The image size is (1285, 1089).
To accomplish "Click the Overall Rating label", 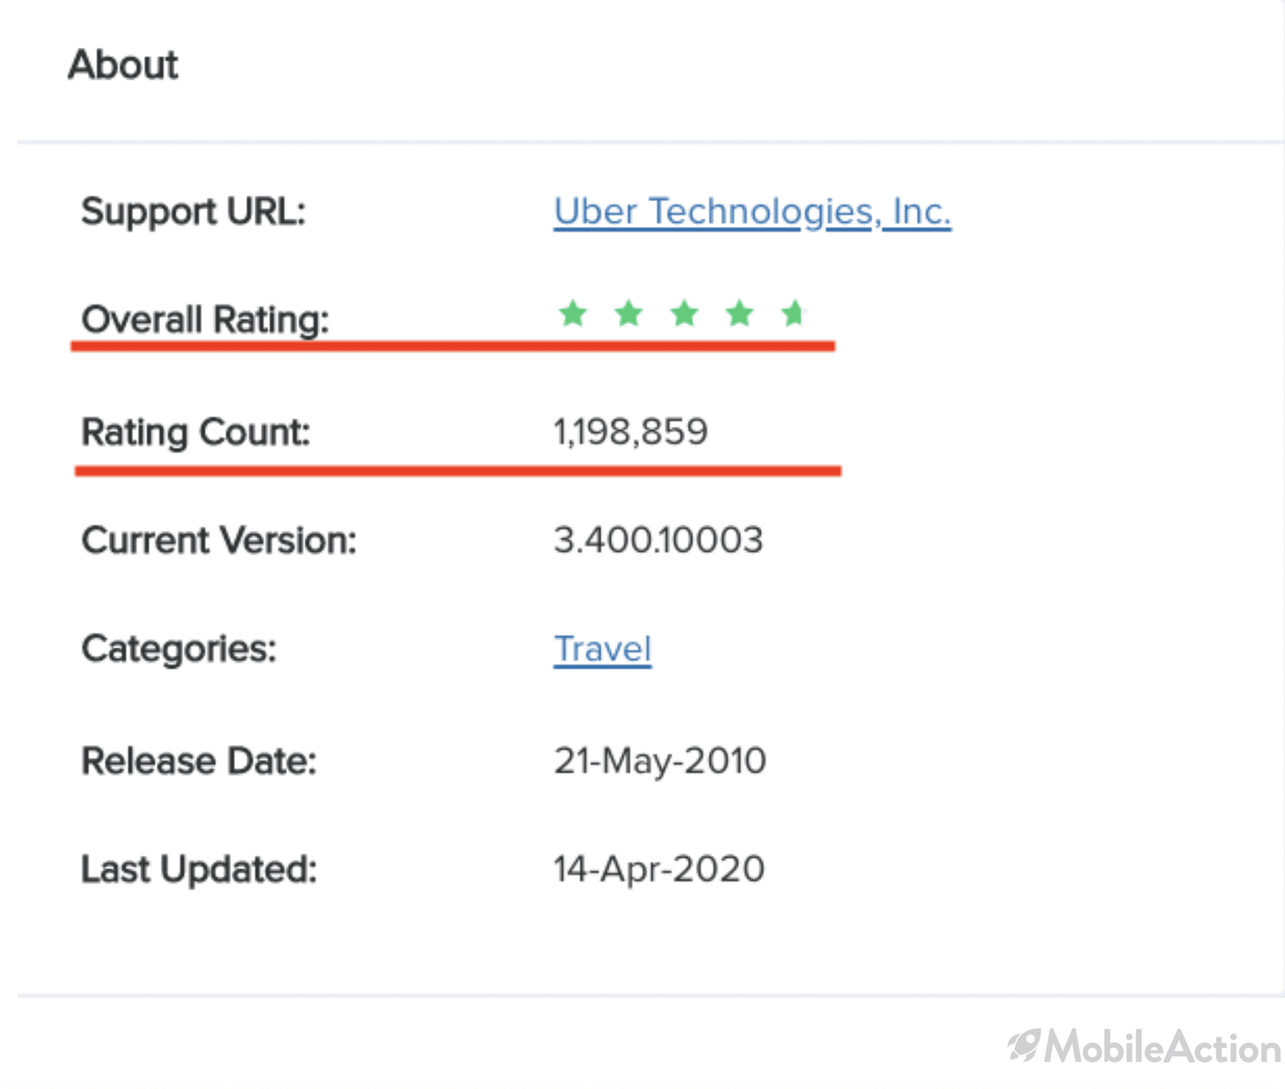I will 205,320.
